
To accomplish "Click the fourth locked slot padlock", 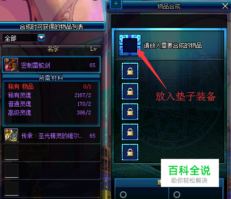I will [x=130, y=132].
